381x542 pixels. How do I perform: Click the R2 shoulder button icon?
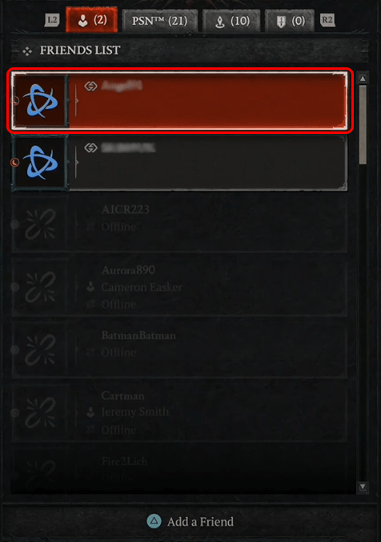pyautogui.click(x=327, y=20)
